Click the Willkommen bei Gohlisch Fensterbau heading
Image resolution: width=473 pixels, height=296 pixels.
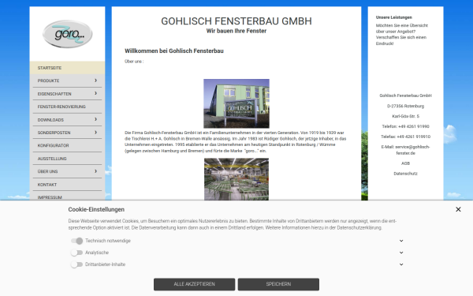coord(174,51)
